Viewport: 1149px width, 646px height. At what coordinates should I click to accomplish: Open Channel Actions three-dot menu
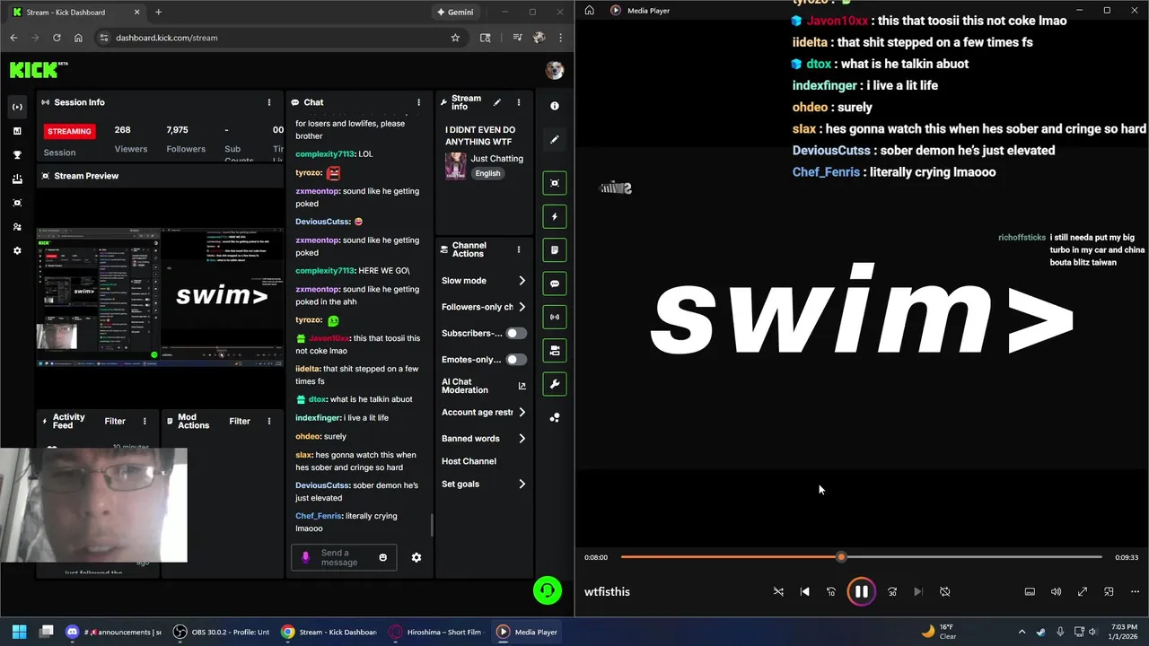(x=518, y=249)
